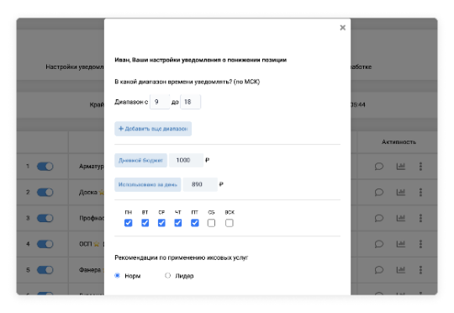Select the used-per-day label button

[x=148, y=184]
